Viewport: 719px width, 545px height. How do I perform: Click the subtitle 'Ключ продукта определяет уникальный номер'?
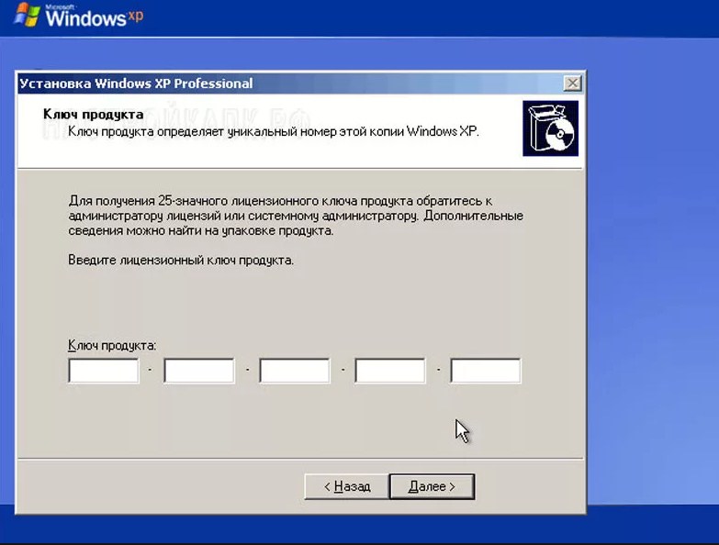(x=274, y=131)
